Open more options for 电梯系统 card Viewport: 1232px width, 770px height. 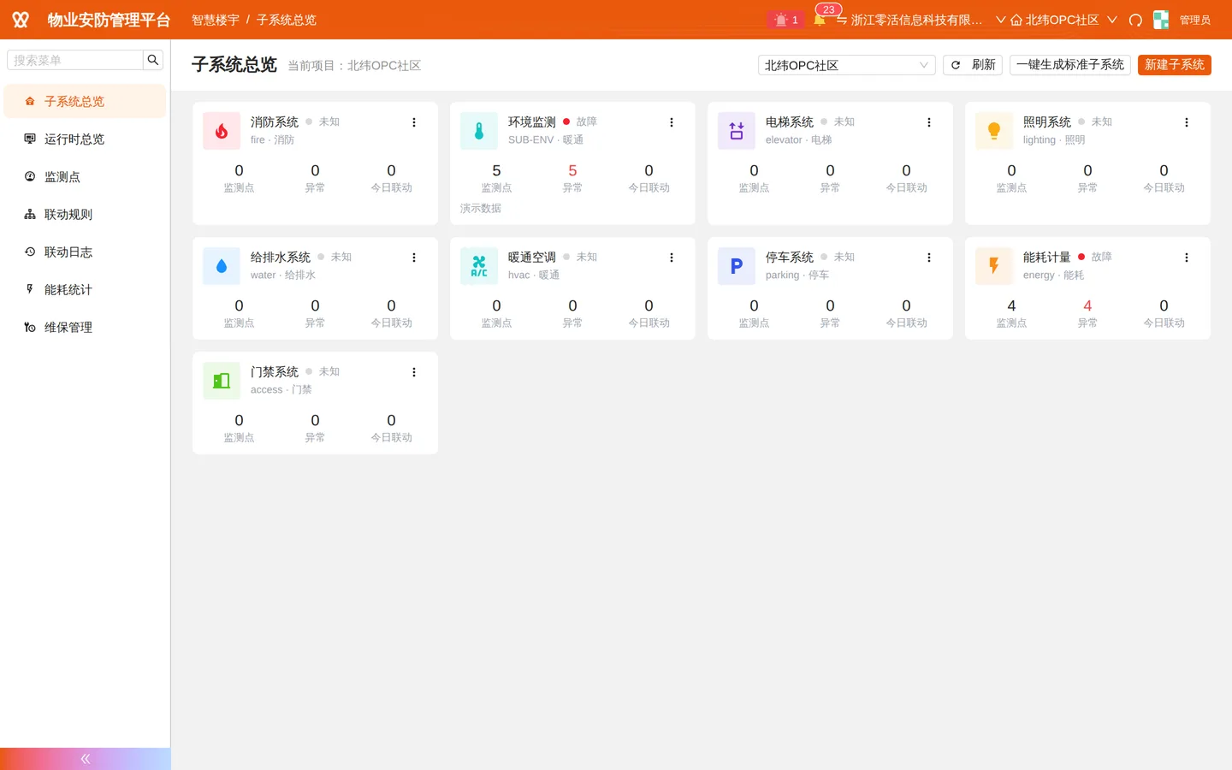[929, 122]
